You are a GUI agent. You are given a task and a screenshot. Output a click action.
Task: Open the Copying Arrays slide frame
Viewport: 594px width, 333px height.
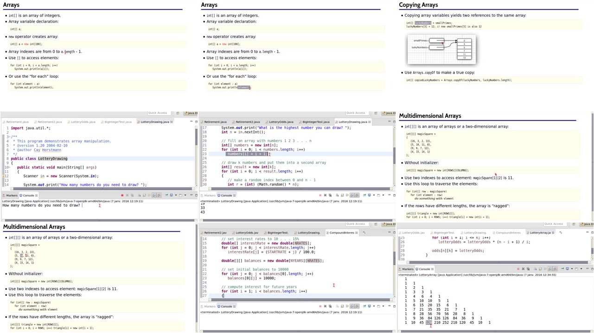pos(495,55)
